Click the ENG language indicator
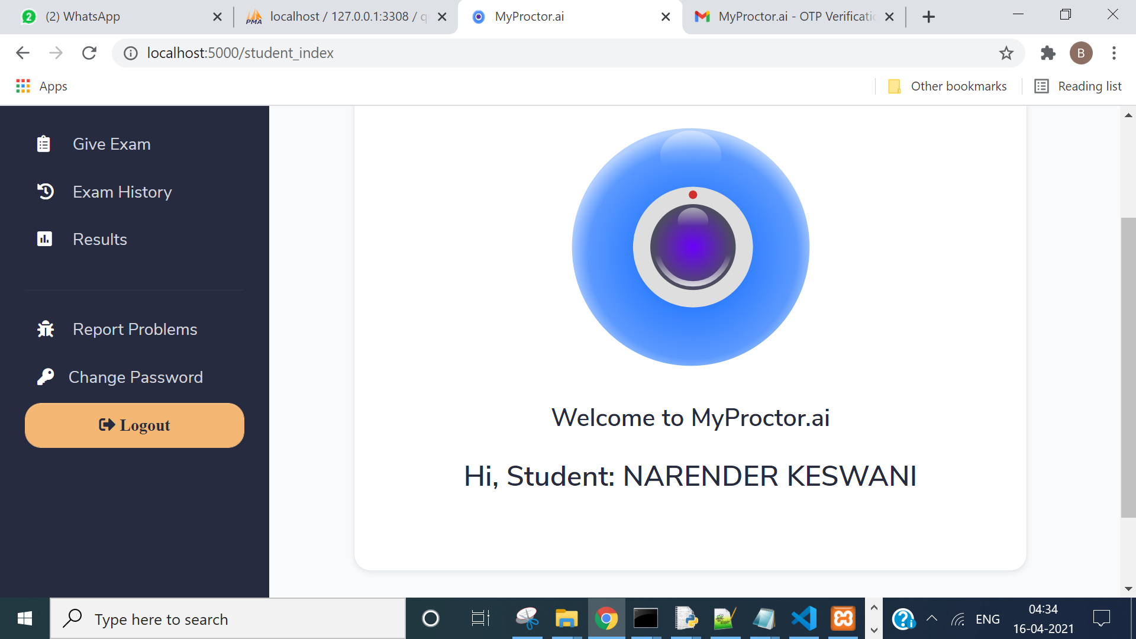Viewport: 1136px width, 639px height. 987,619
